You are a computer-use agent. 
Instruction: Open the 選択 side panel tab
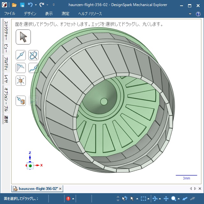(6, 119)
